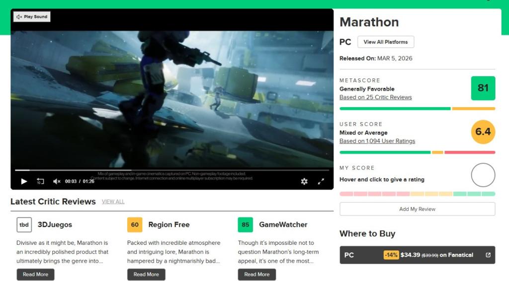Screen dimensions: 509x281
Task: Rewind the trailer by 10 seconds
Action: pos(40,182)
